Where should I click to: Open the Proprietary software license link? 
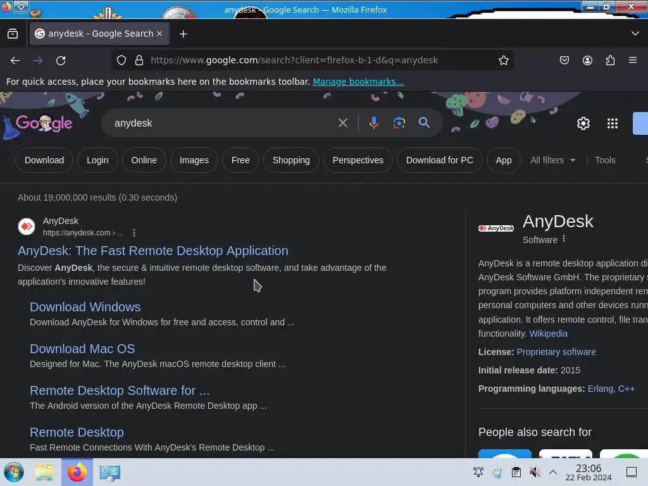tap(556, 352)
